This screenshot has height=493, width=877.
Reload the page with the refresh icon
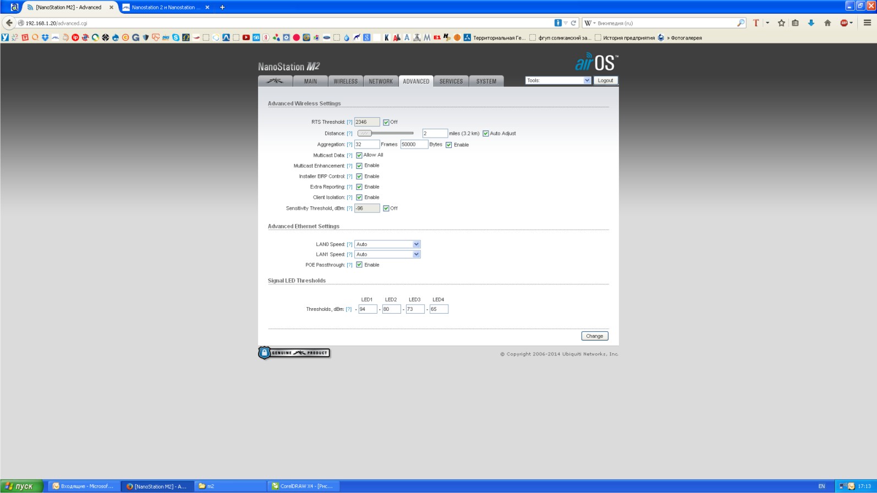[x=573, y=23]
